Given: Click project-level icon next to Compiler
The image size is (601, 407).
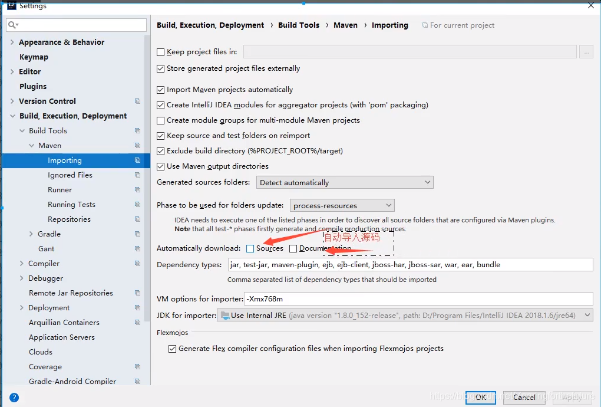Looking at the screenshot, I should (138, 264).
